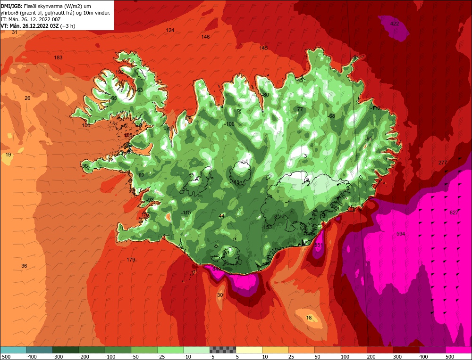Click the legend swatch between -500 and -400
472x360 pixels.
pos(13,350)
